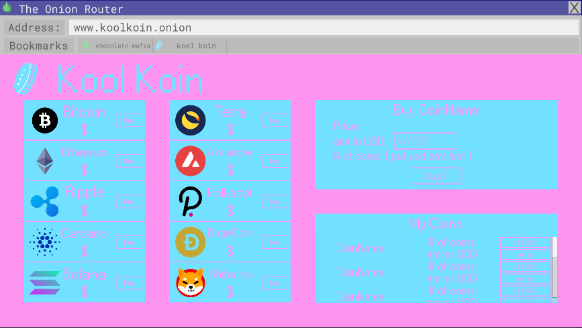
Task: Buy Cardano with its buy button
Action: pos(129,242)
